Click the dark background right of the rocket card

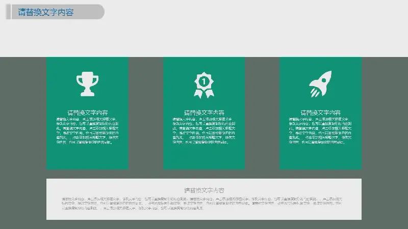point(385,113)
